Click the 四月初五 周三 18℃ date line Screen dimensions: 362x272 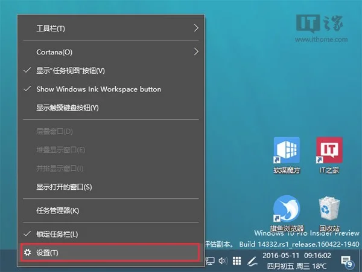click(297, 266)
